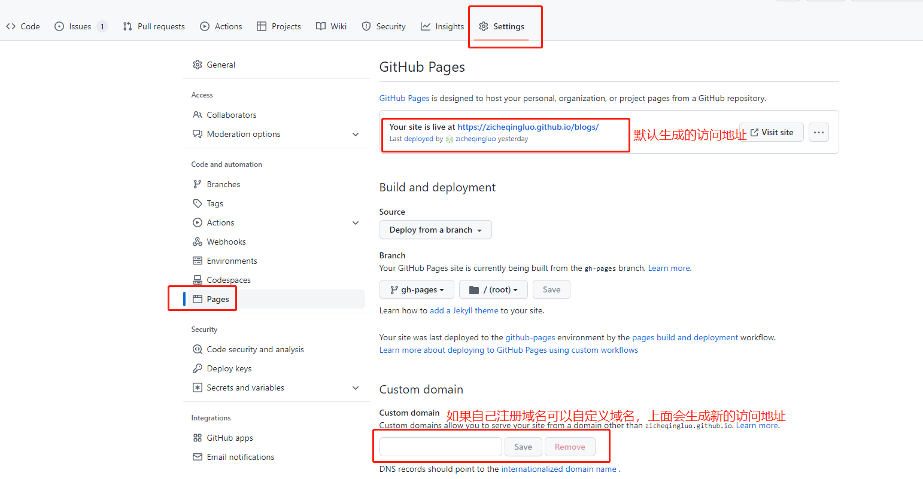Open the custom workflows deployment learn more link

click(509, 350)
